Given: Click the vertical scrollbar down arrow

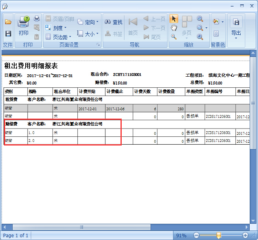Looking at the screenshot, I should [253, 221].
